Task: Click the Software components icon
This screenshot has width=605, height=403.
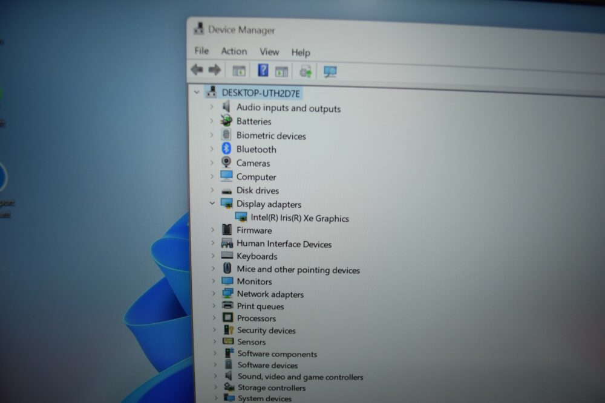Action: click(x=229, y=353)
